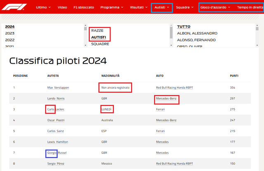The height and width of the screenshot is (171, 264).
Task: Click 297 points value
Action: 233,99
